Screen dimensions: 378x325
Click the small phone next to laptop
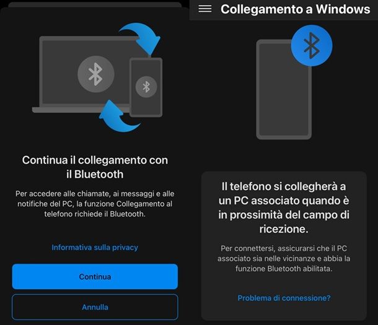146,87
